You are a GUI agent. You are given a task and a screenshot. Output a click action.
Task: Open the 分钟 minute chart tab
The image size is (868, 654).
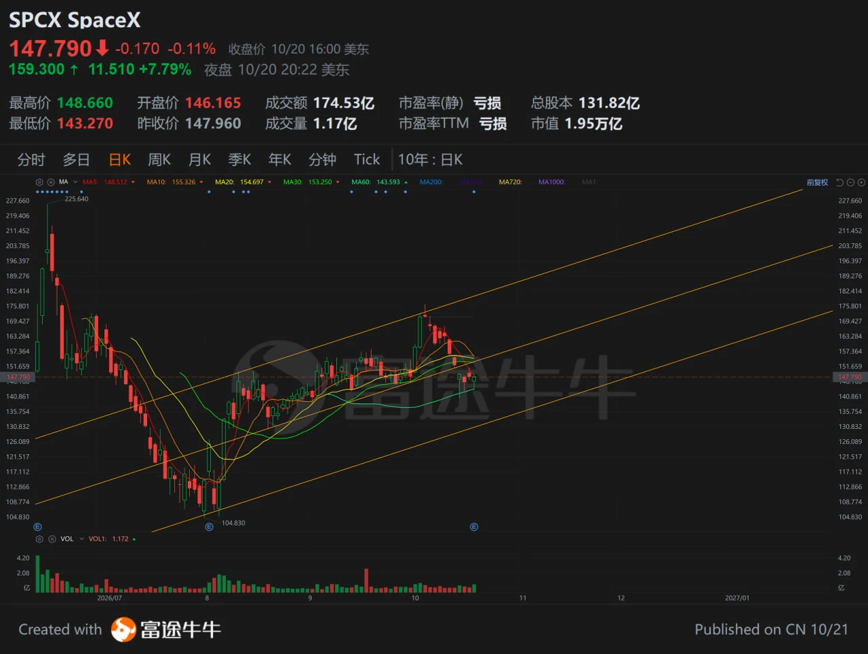tap(323, 160)
